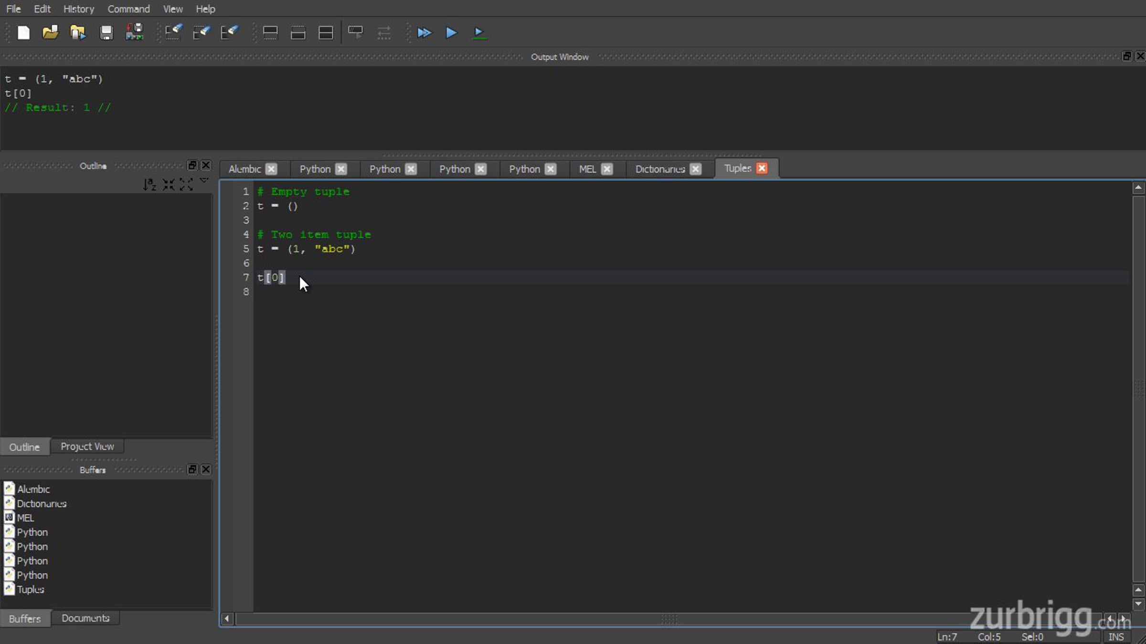
Task: Open file using yellow folder icon
Action: tap(50, 32)
